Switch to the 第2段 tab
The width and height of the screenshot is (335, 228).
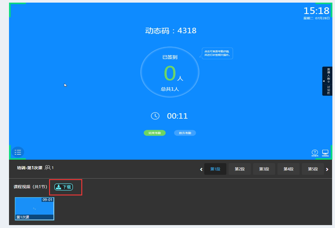pyautogui.click(x=239, y=169)
